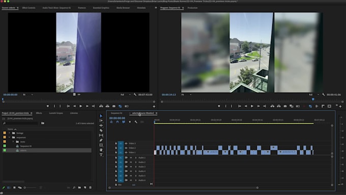Select the Ripple Edit tool

pos(101,125)
